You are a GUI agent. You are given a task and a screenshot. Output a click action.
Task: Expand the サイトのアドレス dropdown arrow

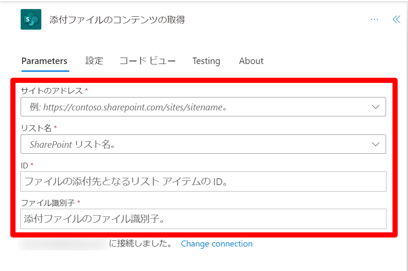click(376, 107)
